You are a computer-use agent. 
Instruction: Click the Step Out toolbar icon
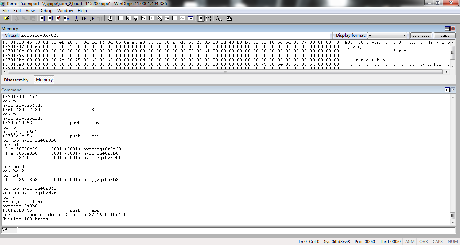(x=92, y=18)
